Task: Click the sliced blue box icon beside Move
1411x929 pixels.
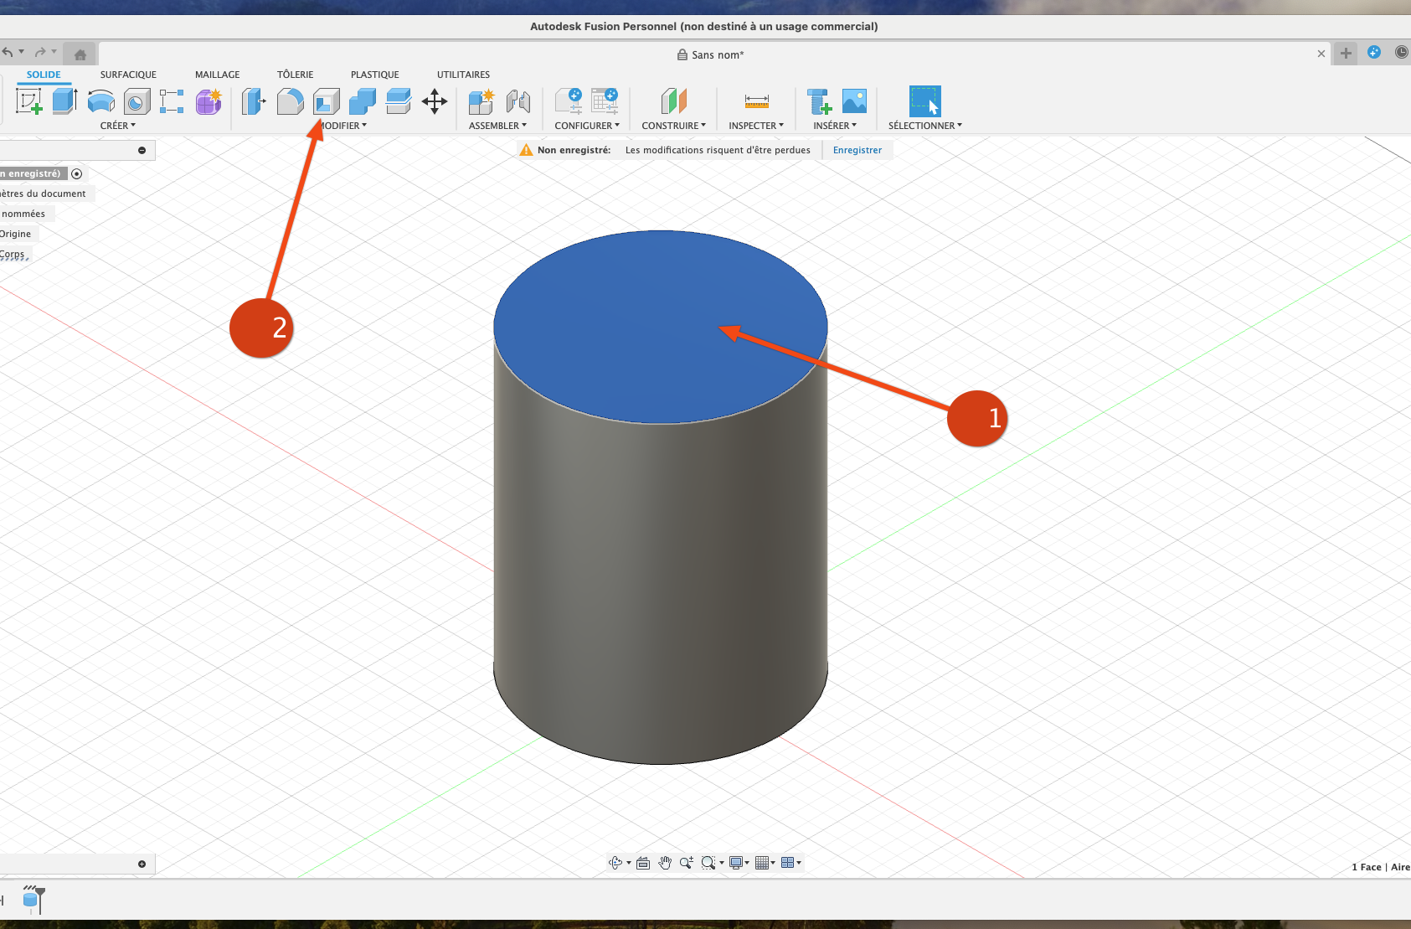Action: point(399,102)
